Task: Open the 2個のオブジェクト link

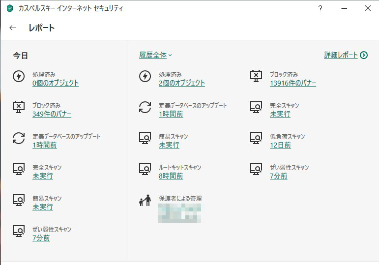Action: 182,83
